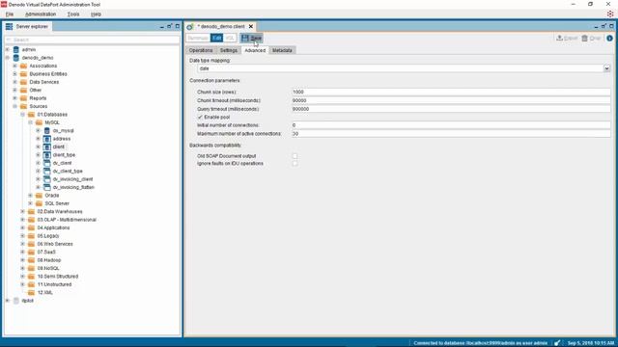Open the Tools menu

point(73,14)
